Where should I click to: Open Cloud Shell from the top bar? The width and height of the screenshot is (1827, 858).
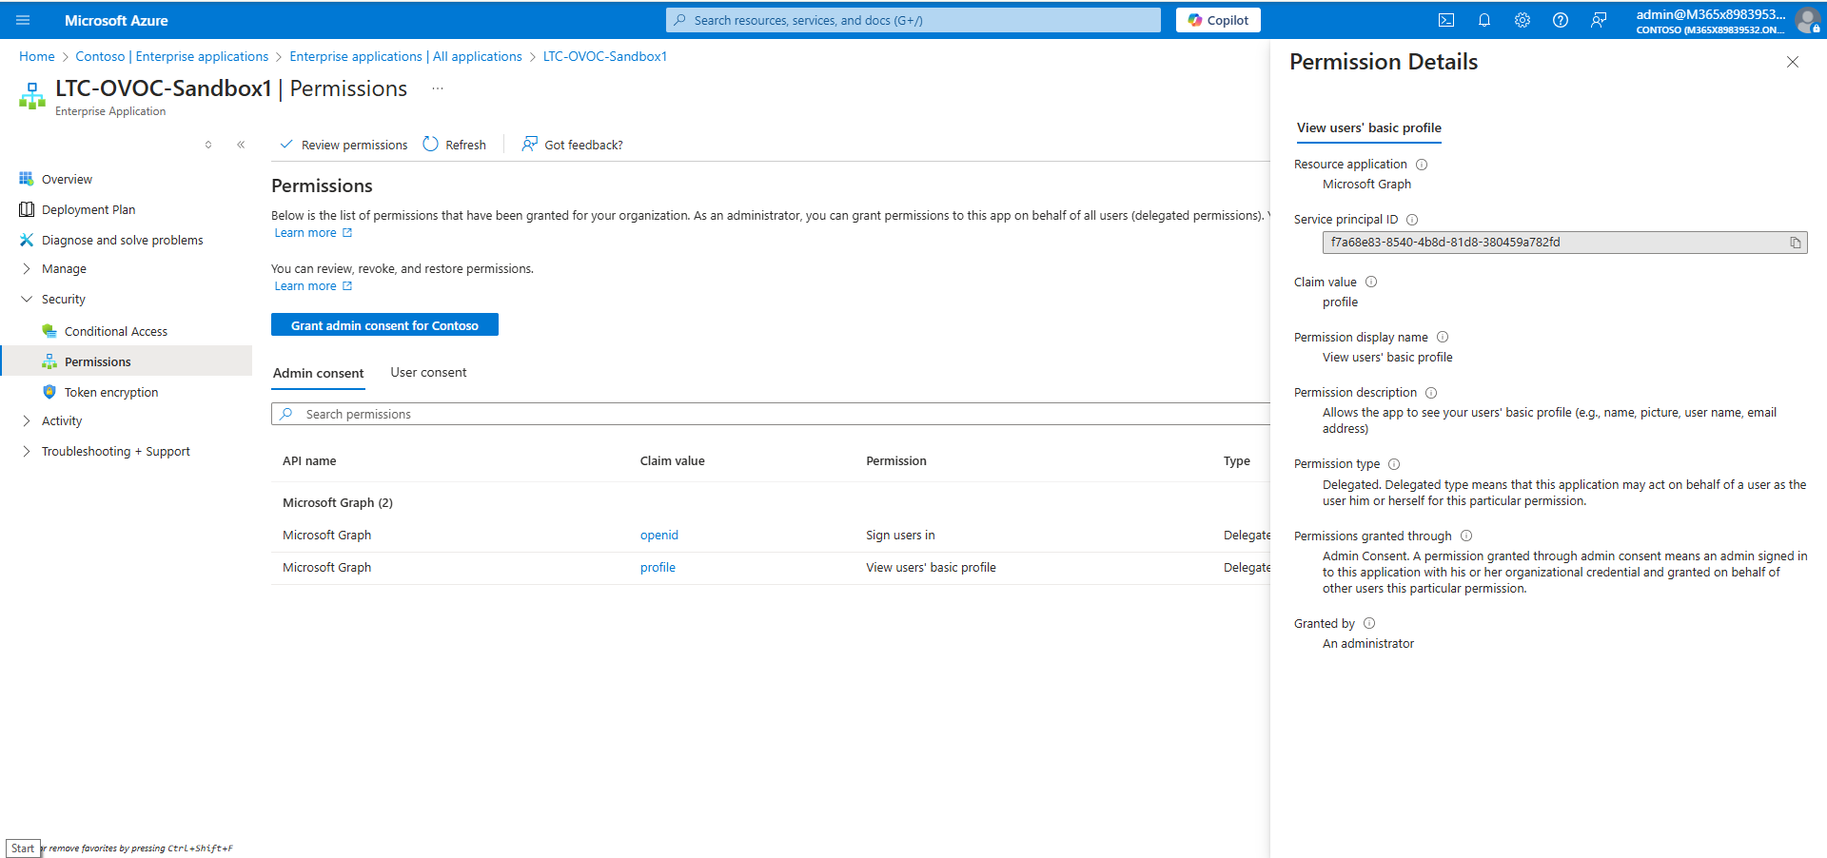tap(1446, 20)
